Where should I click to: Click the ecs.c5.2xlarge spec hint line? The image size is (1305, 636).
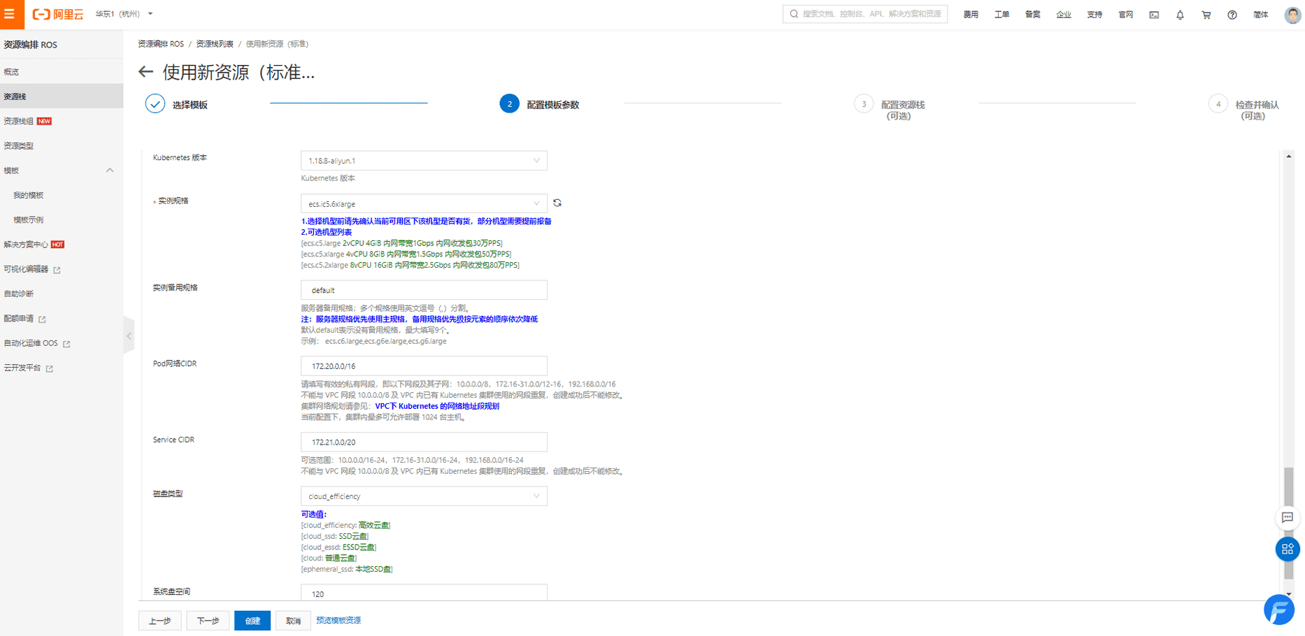[x=411, y=266]
